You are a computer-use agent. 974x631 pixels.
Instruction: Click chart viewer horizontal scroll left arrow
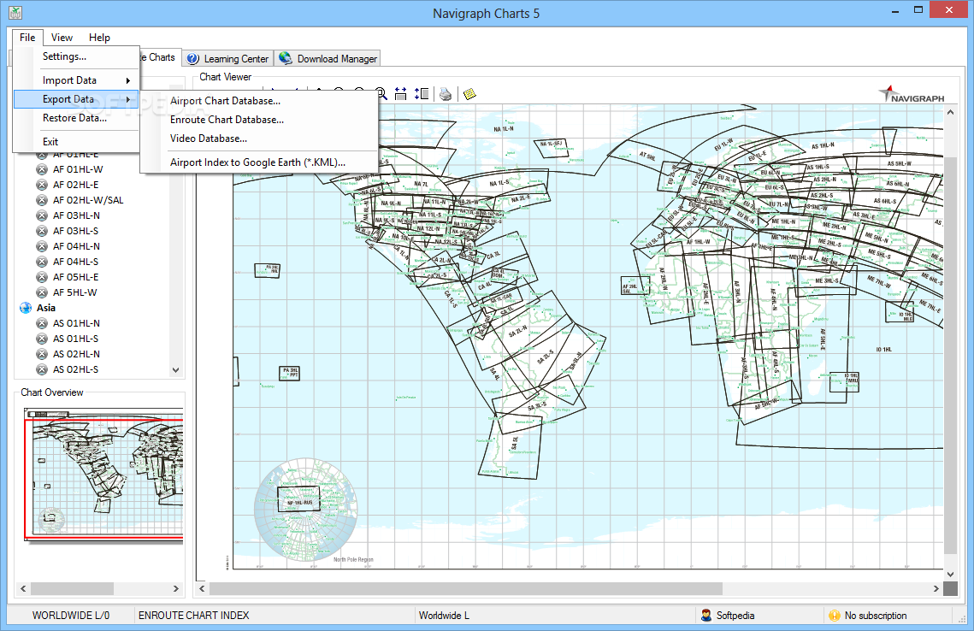pyautogui.click(x=202, y=588)
